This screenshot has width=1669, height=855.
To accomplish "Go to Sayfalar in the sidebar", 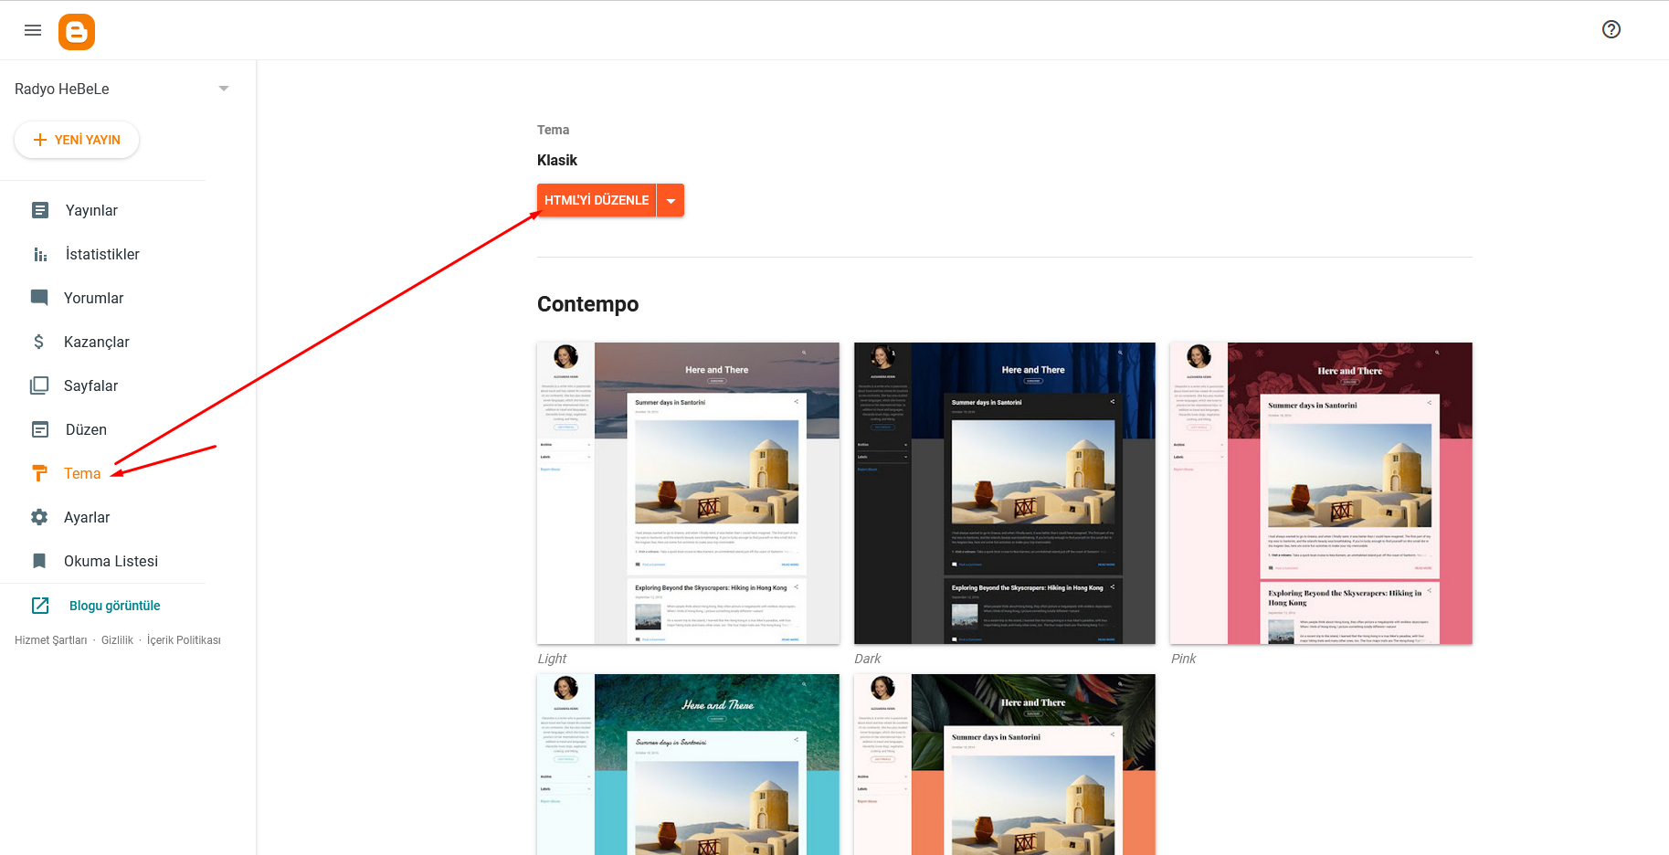I will coord(90,385).
